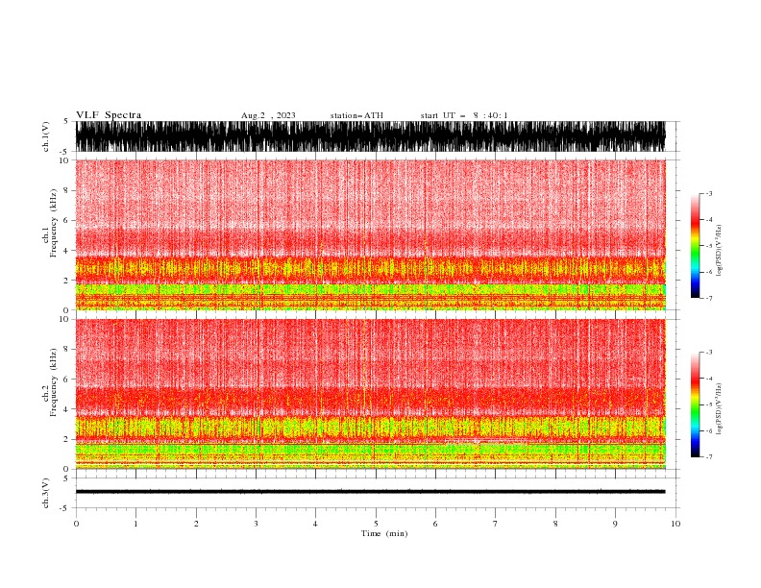Click the ch.1(V) waveform axis label

tap(46, 136)
